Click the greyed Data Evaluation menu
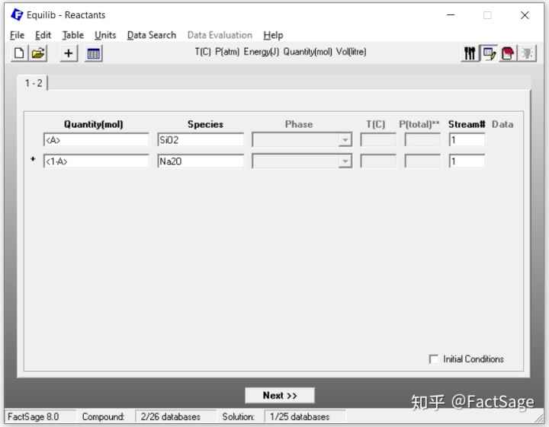549x427 pixels. coord(220,35)
